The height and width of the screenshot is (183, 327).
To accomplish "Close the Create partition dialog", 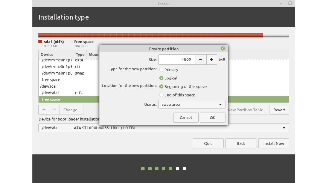I will [223, 48].
